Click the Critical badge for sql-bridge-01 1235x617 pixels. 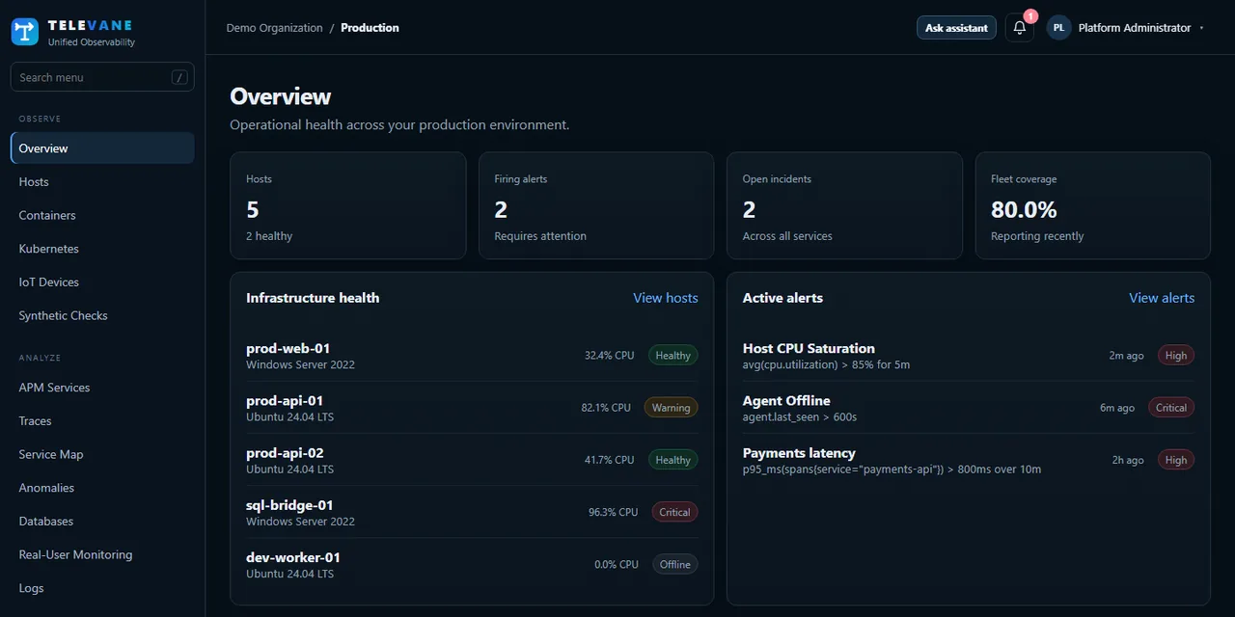pyautogui.click(x=674, y=512)
